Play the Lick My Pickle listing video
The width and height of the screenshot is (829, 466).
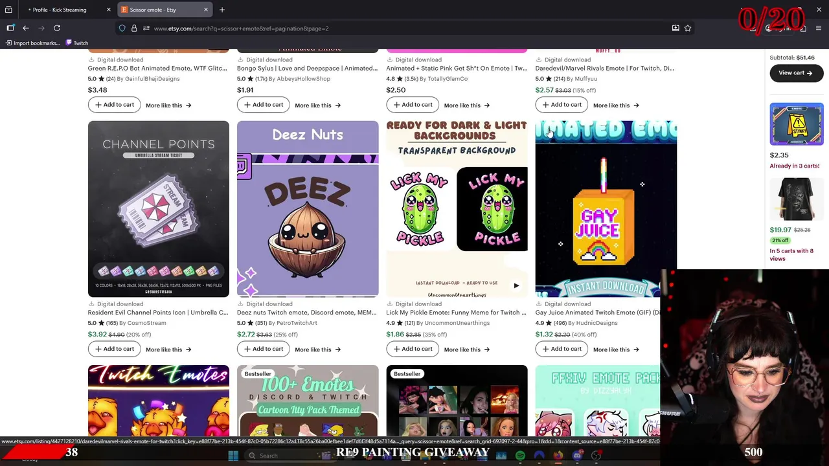[x=516, y=285]
